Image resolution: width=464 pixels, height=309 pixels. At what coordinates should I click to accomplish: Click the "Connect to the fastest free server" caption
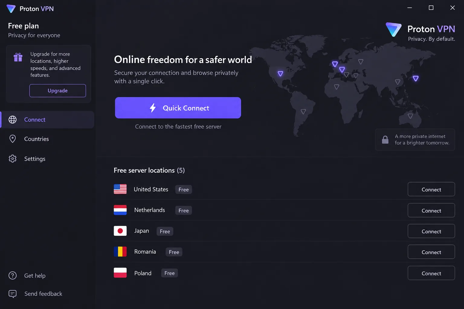coord(178,127)
